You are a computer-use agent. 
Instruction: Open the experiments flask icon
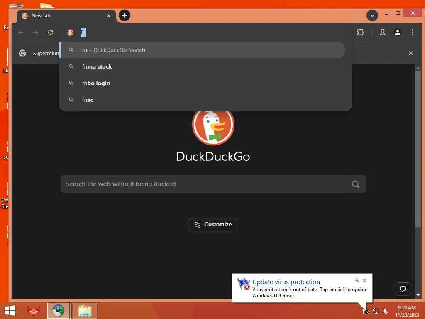coord(382,32)
